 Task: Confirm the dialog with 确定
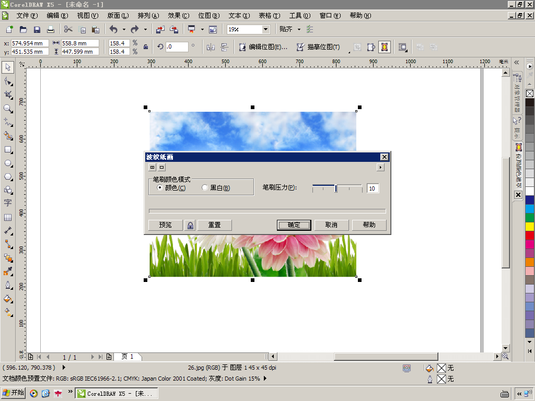pos(294,225)
